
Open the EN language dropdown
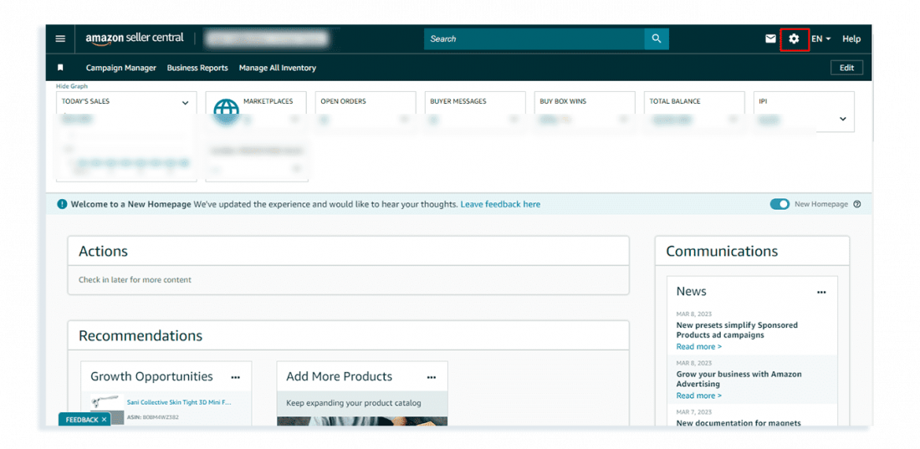(820, 38)
